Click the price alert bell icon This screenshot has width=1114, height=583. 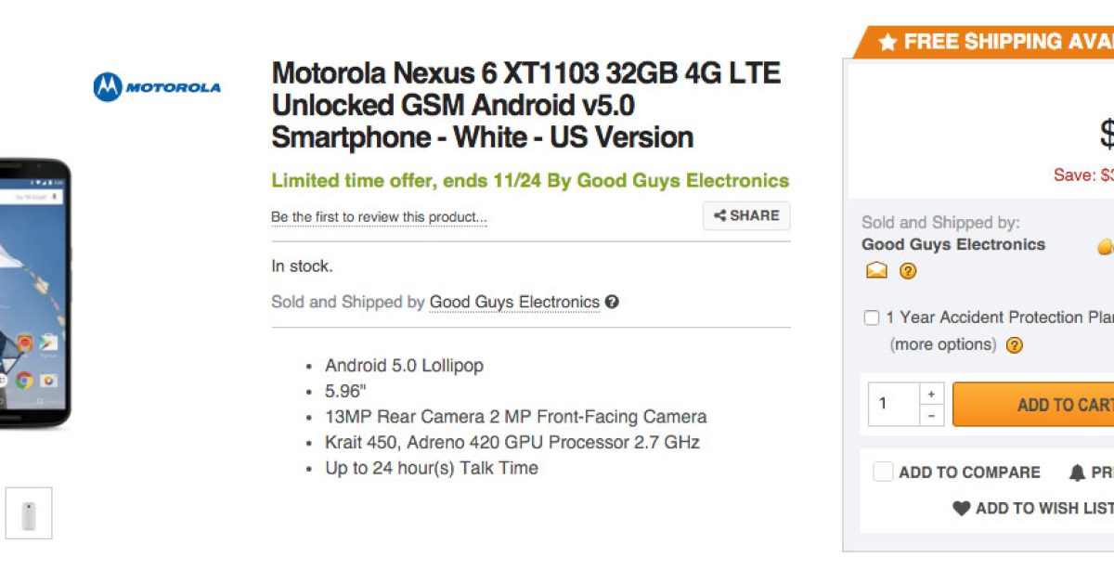pyautogui.click(x=1077, y=473)
